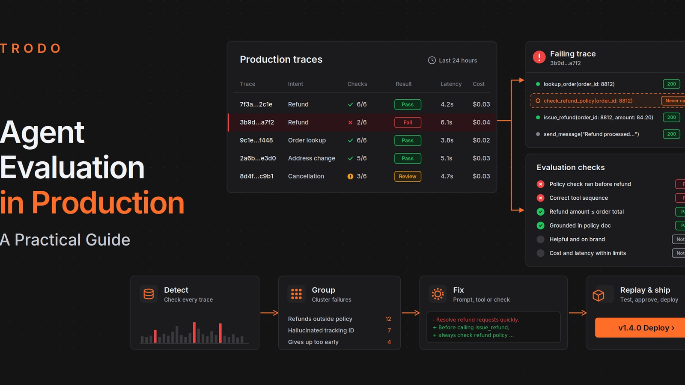The width and height of the screenshot is (685, 385).
Task: Select trace ID 2a6b...e3d0
Action: (x=258, y=158)
